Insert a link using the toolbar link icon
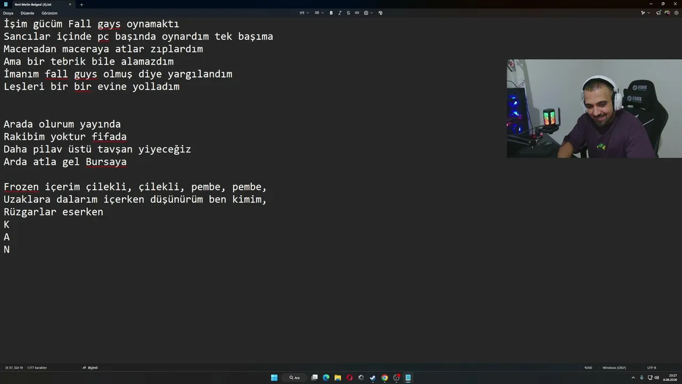 point(357,13)
